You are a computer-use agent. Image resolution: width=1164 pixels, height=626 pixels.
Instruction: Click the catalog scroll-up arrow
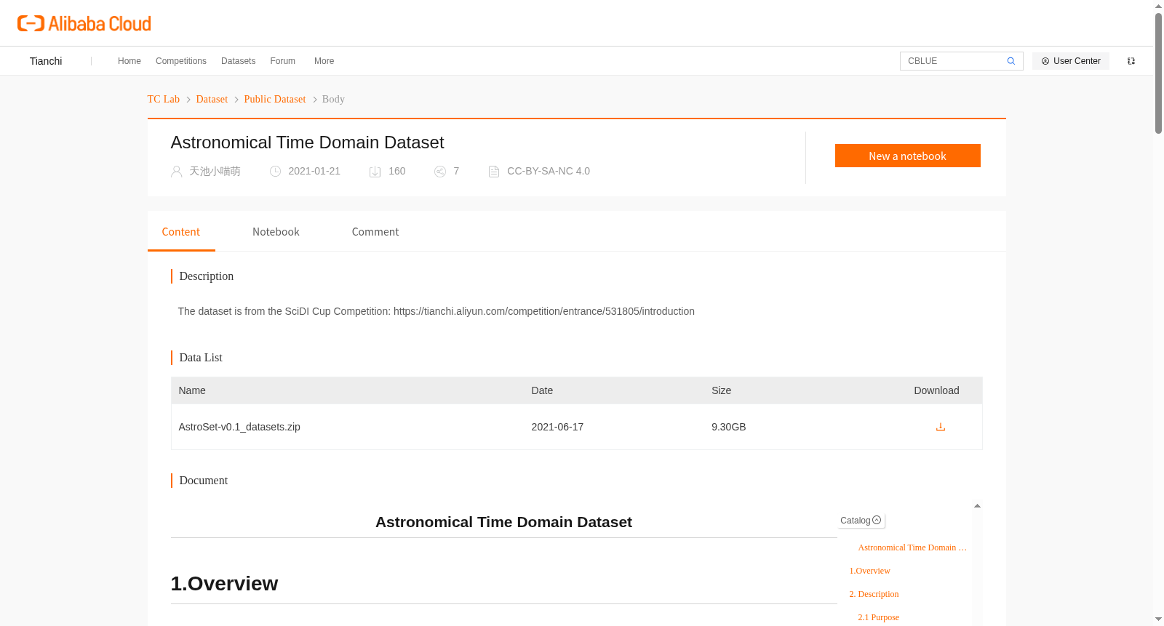977,505
